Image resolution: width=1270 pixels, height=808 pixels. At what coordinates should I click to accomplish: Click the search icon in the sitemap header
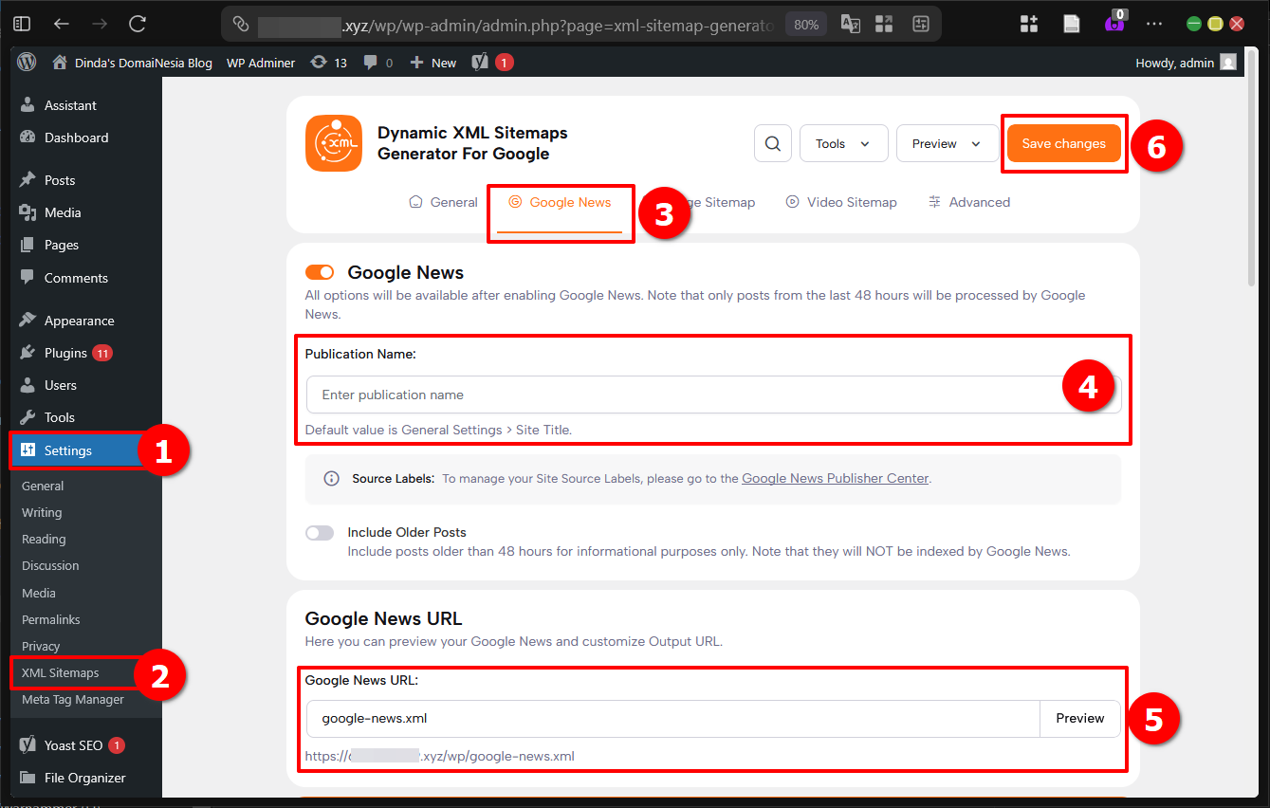[x=772, y=142]
